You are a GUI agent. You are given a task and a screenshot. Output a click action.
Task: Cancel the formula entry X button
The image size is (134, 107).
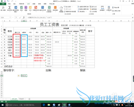pos(16,17)
